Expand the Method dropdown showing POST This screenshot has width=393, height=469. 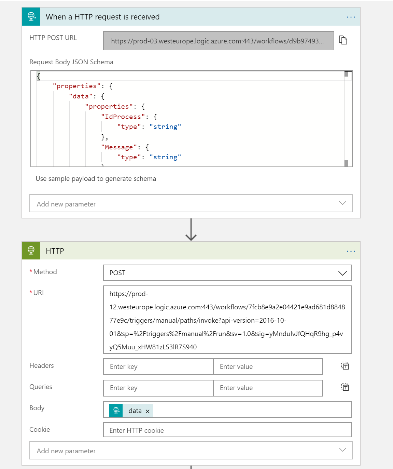(x=342, y=273)
